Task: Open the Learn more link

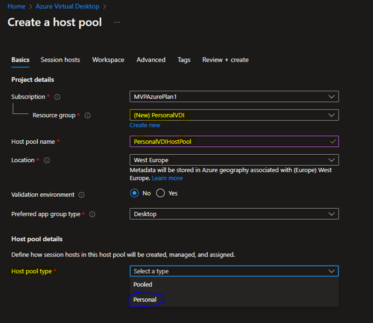Action: click(x=167, y=178)
